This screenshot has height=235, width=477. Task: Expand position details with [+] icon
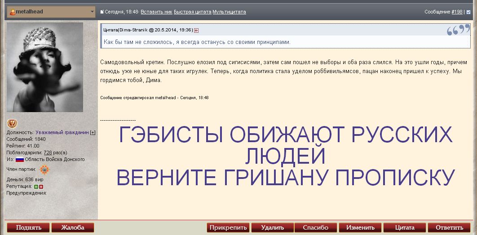click(x=93, y=133)
